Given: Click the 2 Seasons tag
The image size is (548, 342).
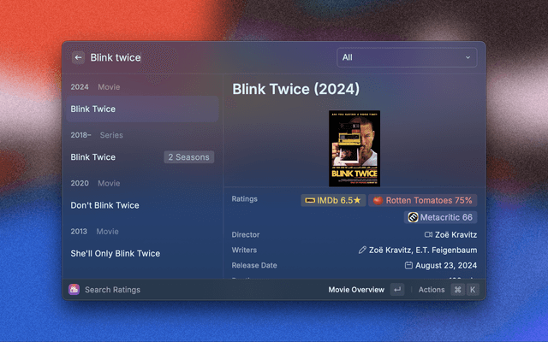Looking at the screenshot, I should 188,157.
